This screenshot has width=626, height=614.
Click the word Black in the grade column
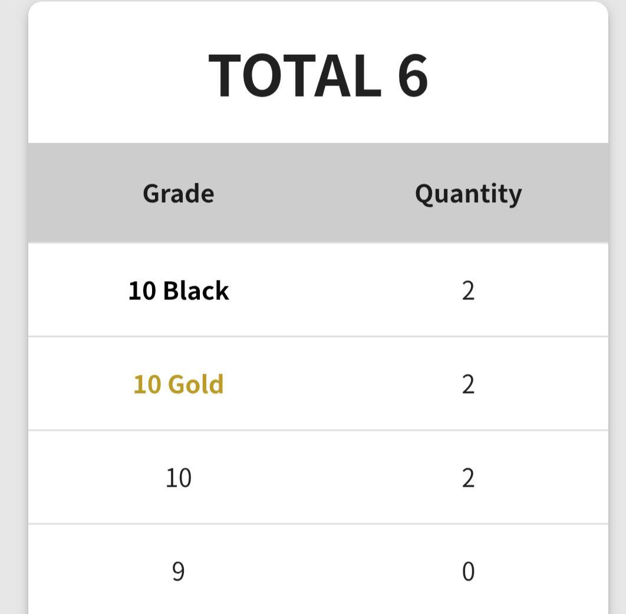[x=196, y=291]
